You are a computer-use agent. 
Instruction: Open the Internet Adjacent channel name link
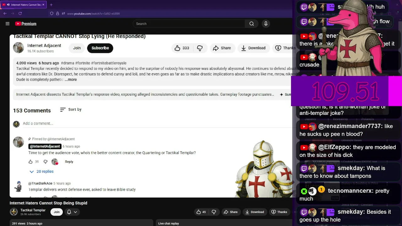[x=44, y=46]
